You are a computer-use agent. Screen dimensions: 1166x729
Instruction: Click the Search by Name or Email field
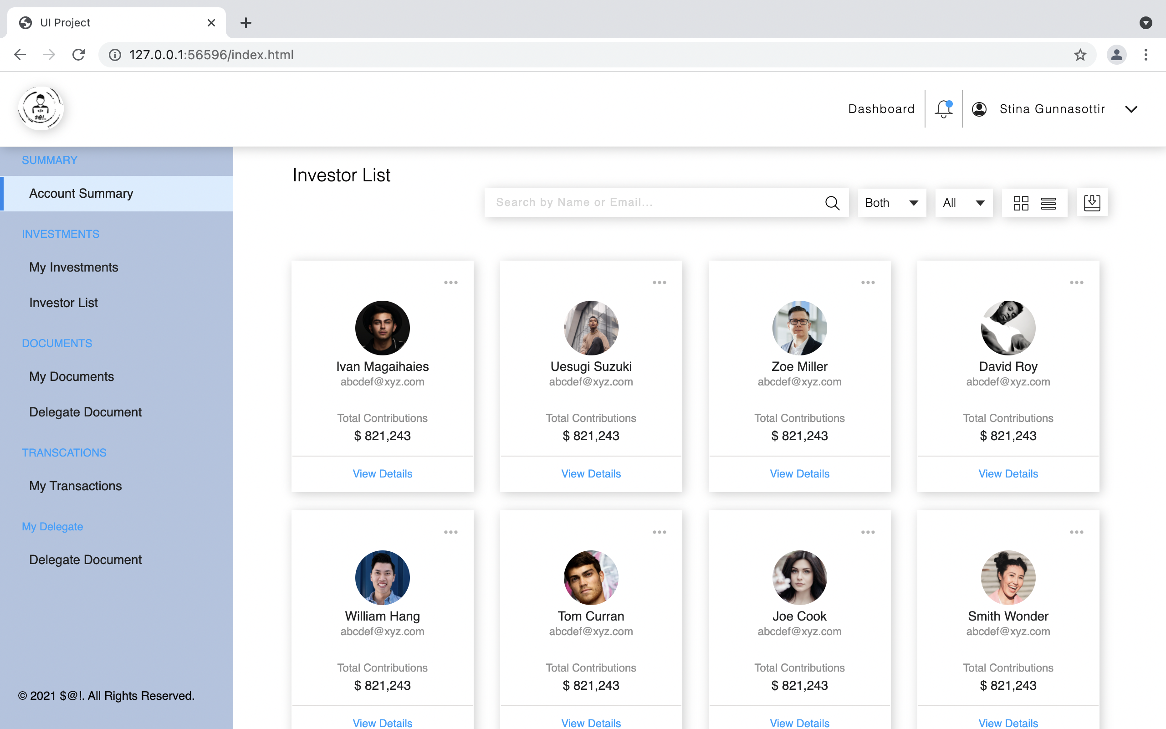coord(626,202)
